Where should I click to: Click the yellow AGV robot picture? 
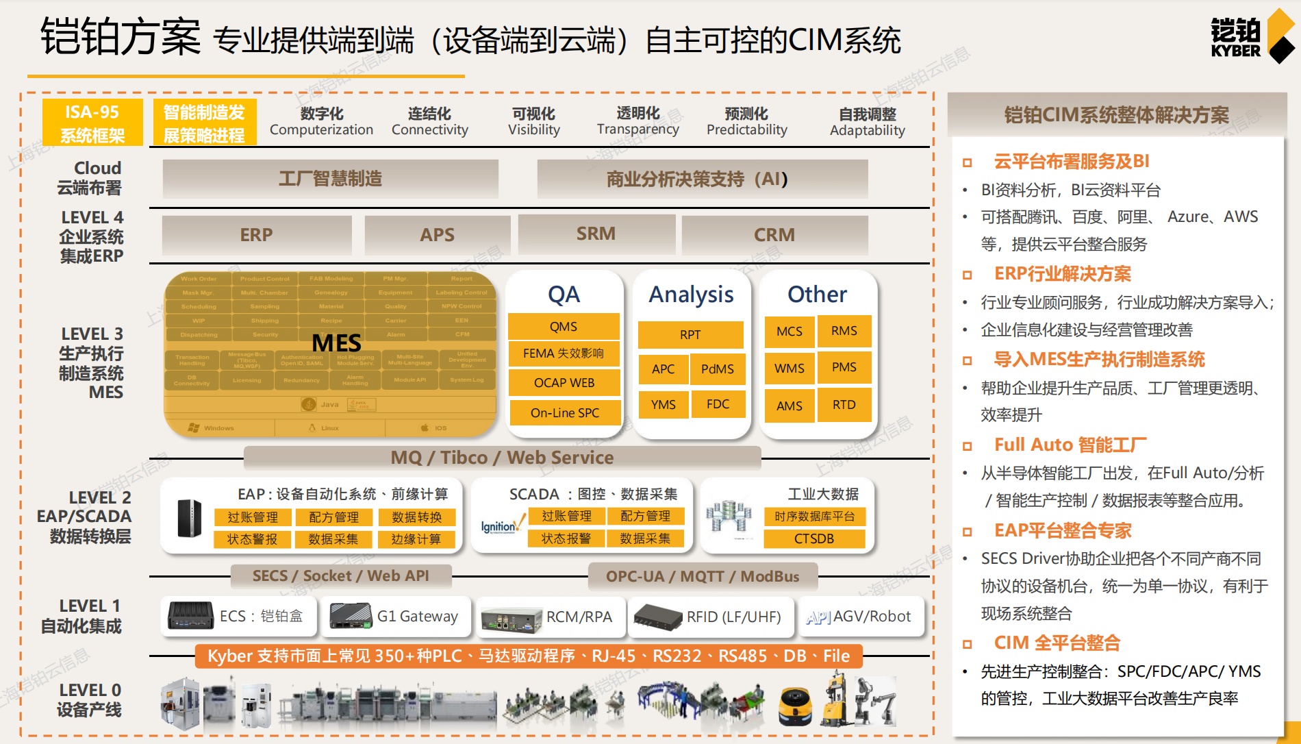pos(795,706)
